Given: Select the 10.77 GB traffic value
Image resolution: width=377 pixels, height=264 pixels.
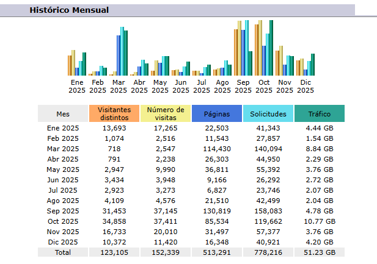Looking at the screenshot, I should pyautogui.click(x=319, y=221).
